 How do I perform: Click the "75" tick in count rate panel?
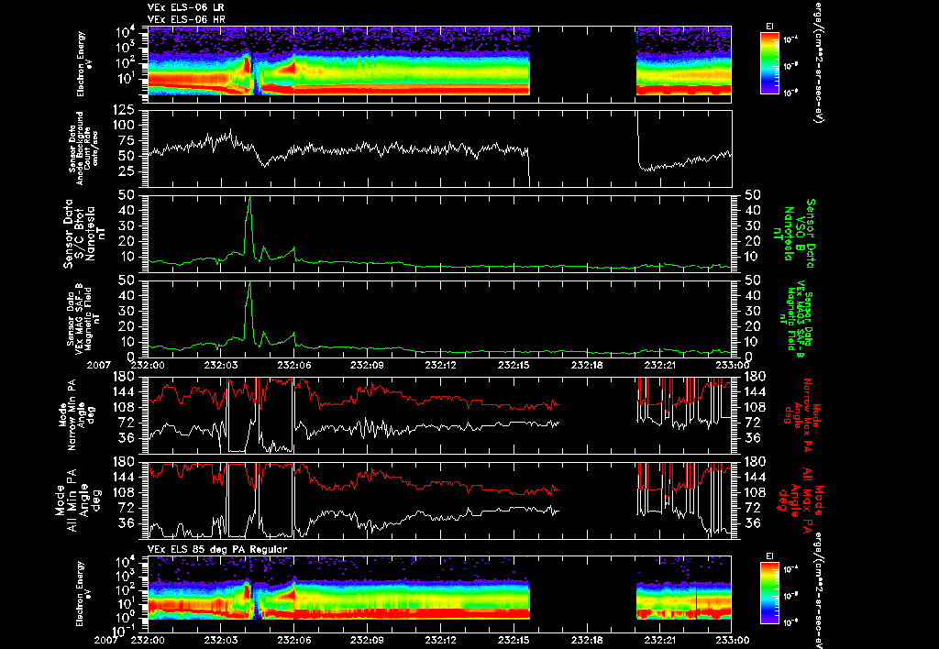tap(127, 140)
